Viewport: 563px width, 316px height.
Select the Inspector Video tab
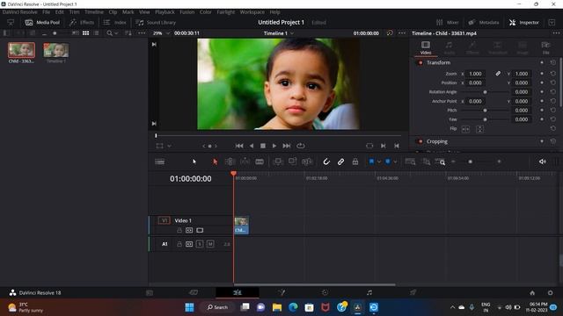tap(426, 47)
